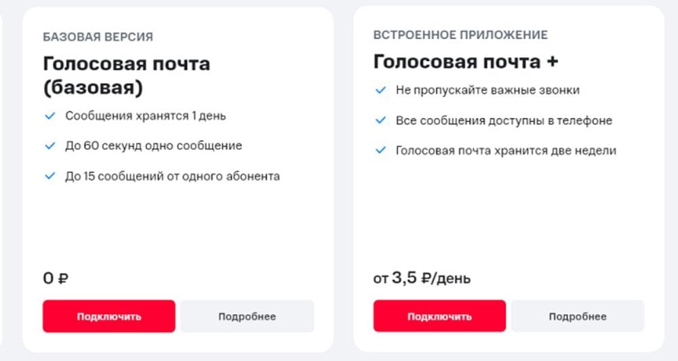Image resolution: width=678 pixels, height=361 pixels.
Task: Click text 'Голосовая почта хранится две недели'
Action: (506, 151)
